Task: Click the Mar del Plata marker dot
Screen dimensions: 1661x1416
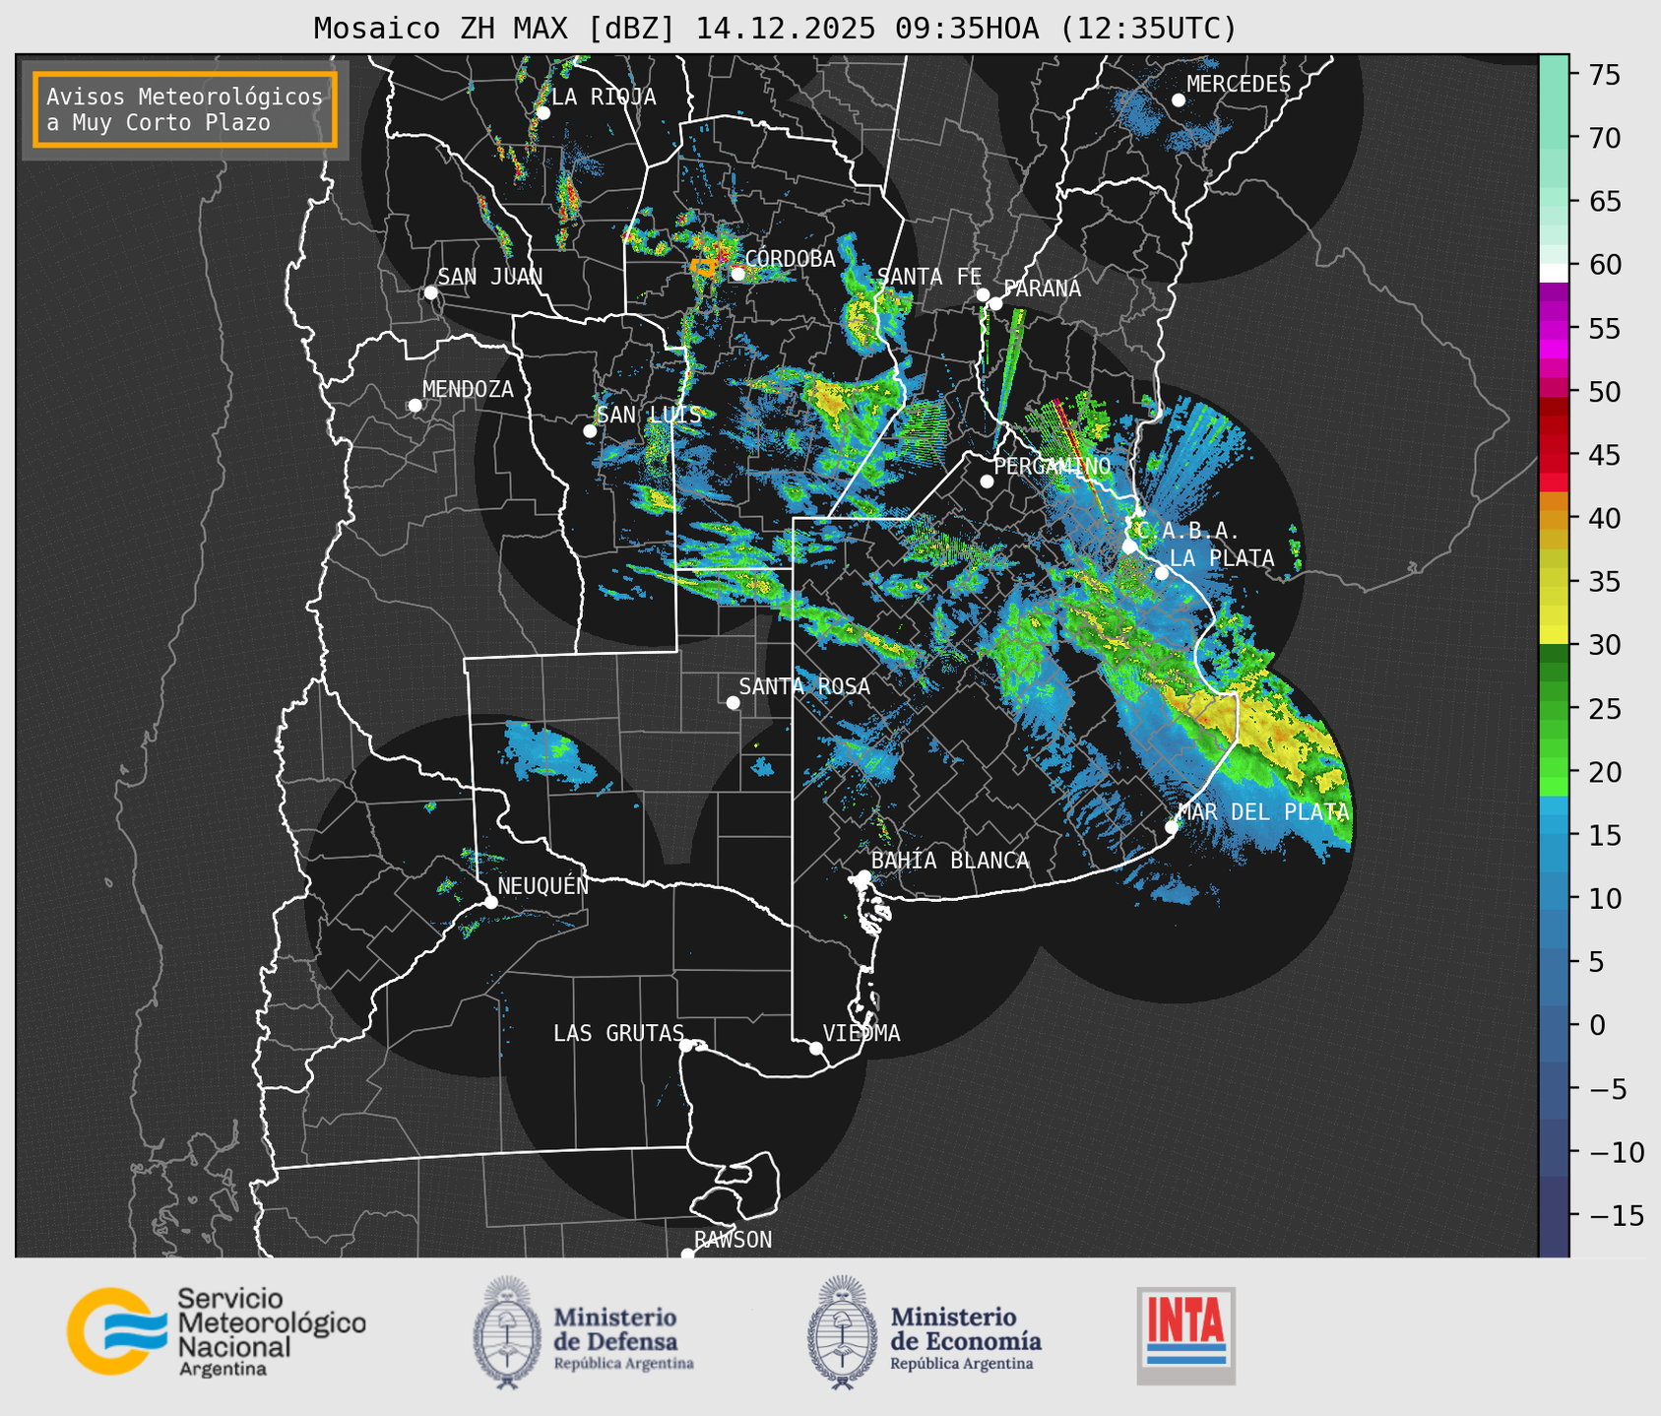Action: click(1172, 826)
